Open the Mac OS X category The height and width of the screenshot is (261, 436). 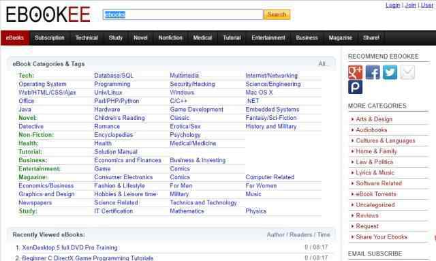coord(259,93)
